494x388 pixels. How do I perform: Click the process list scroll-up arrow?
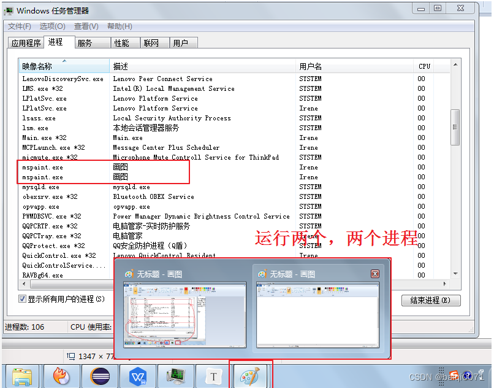click(x=455, y=64)
